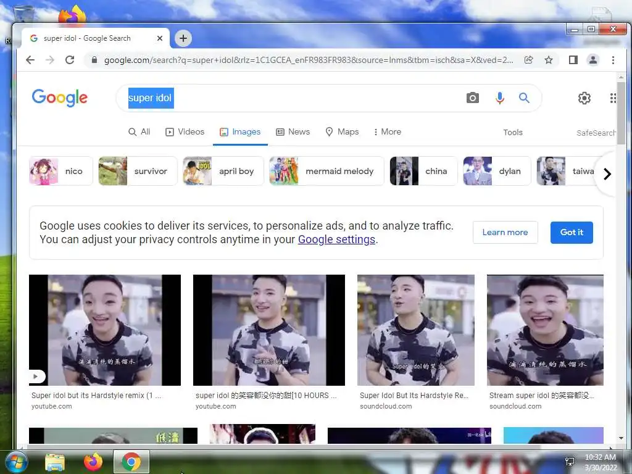Click the 'Stream super idol' caption text
The height and width of the screenshot is (474, 632).
[541, 396]
